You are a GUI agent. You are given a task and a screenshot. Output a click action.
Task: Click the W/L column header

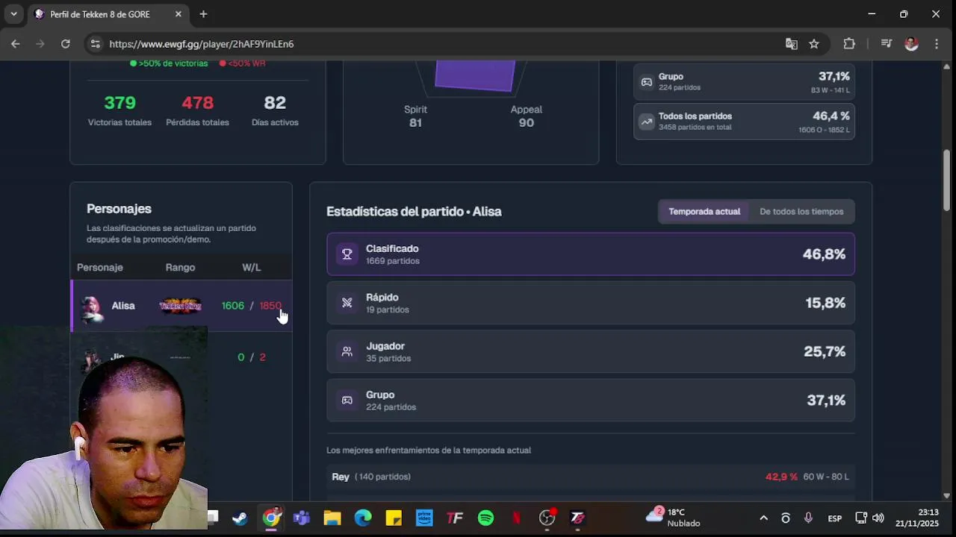pos(251,267)
